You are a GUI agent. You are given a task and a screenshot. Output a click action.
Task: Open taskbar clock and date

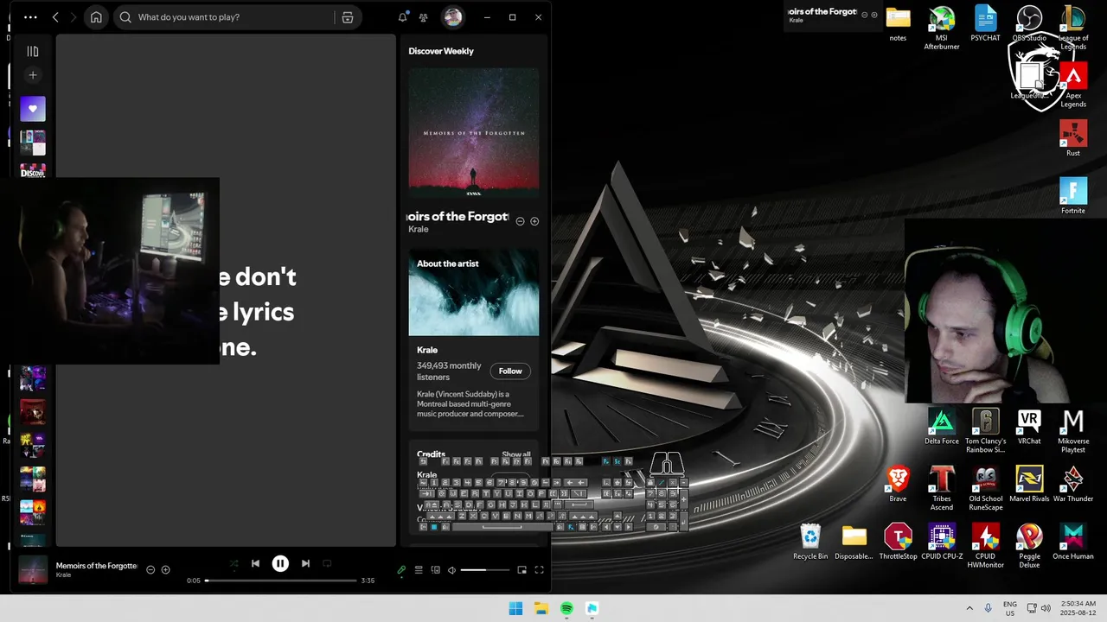tap(1076, 608)
